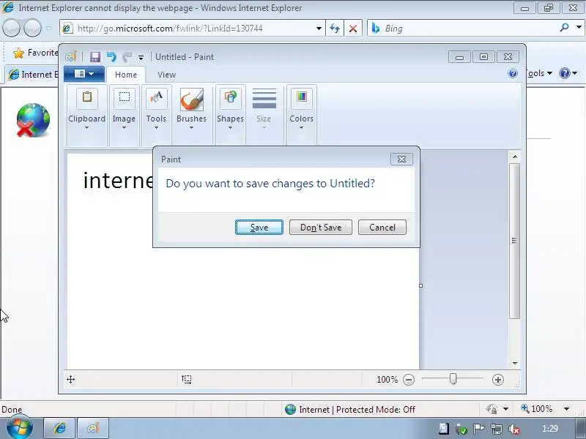The image size is (586, 439).
Task: Click the scroll down arrow in Paint
Action: 515,363
